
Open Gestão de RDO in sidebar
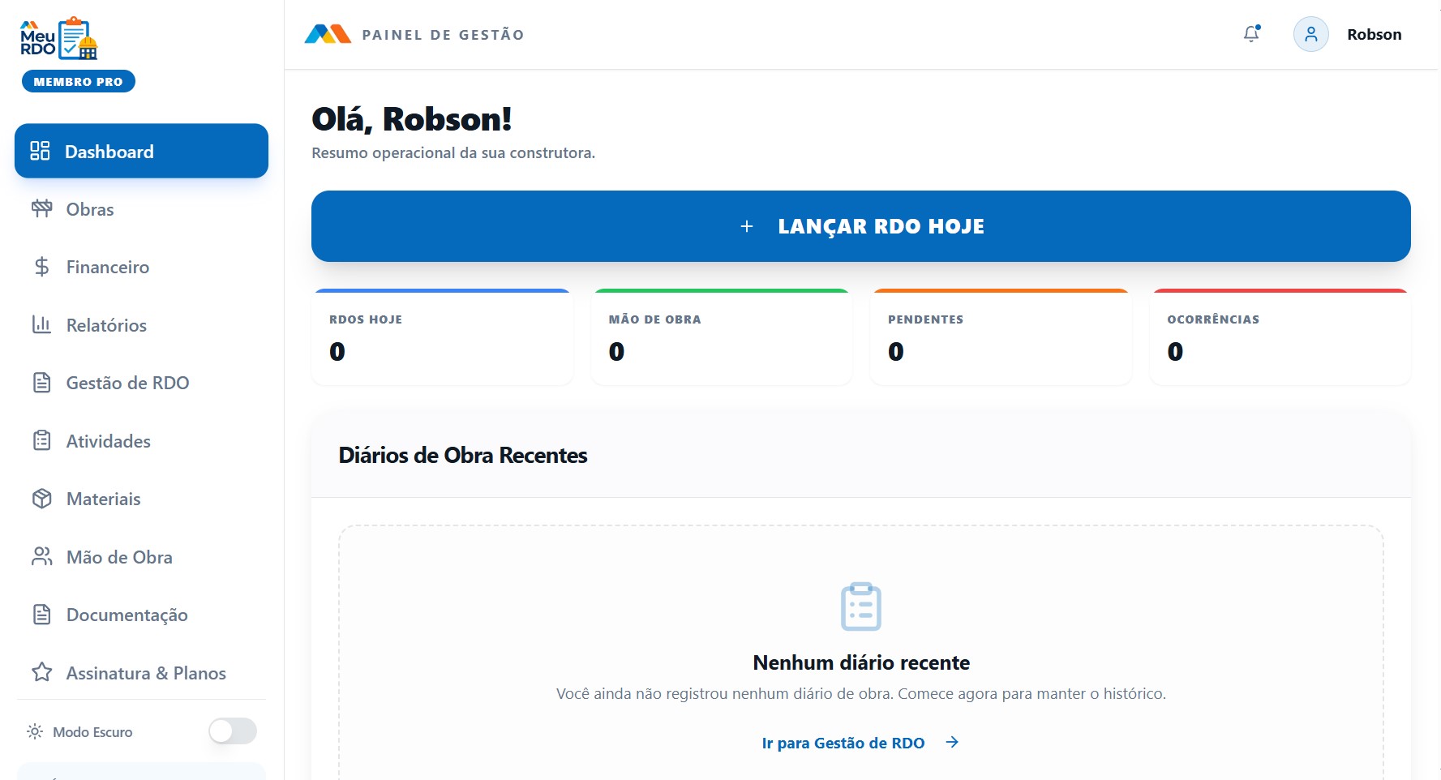point(127,383)
